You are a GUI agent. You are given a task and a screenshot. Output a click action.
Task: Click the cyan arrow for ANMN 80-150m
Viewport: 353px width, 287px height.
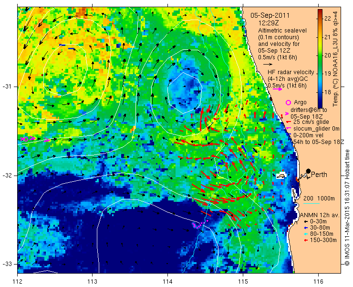point(305,234)
